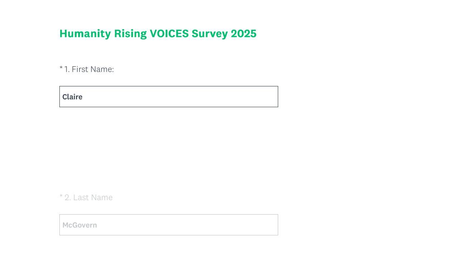Click the word 'Last' in question two

tap(81, 198)
